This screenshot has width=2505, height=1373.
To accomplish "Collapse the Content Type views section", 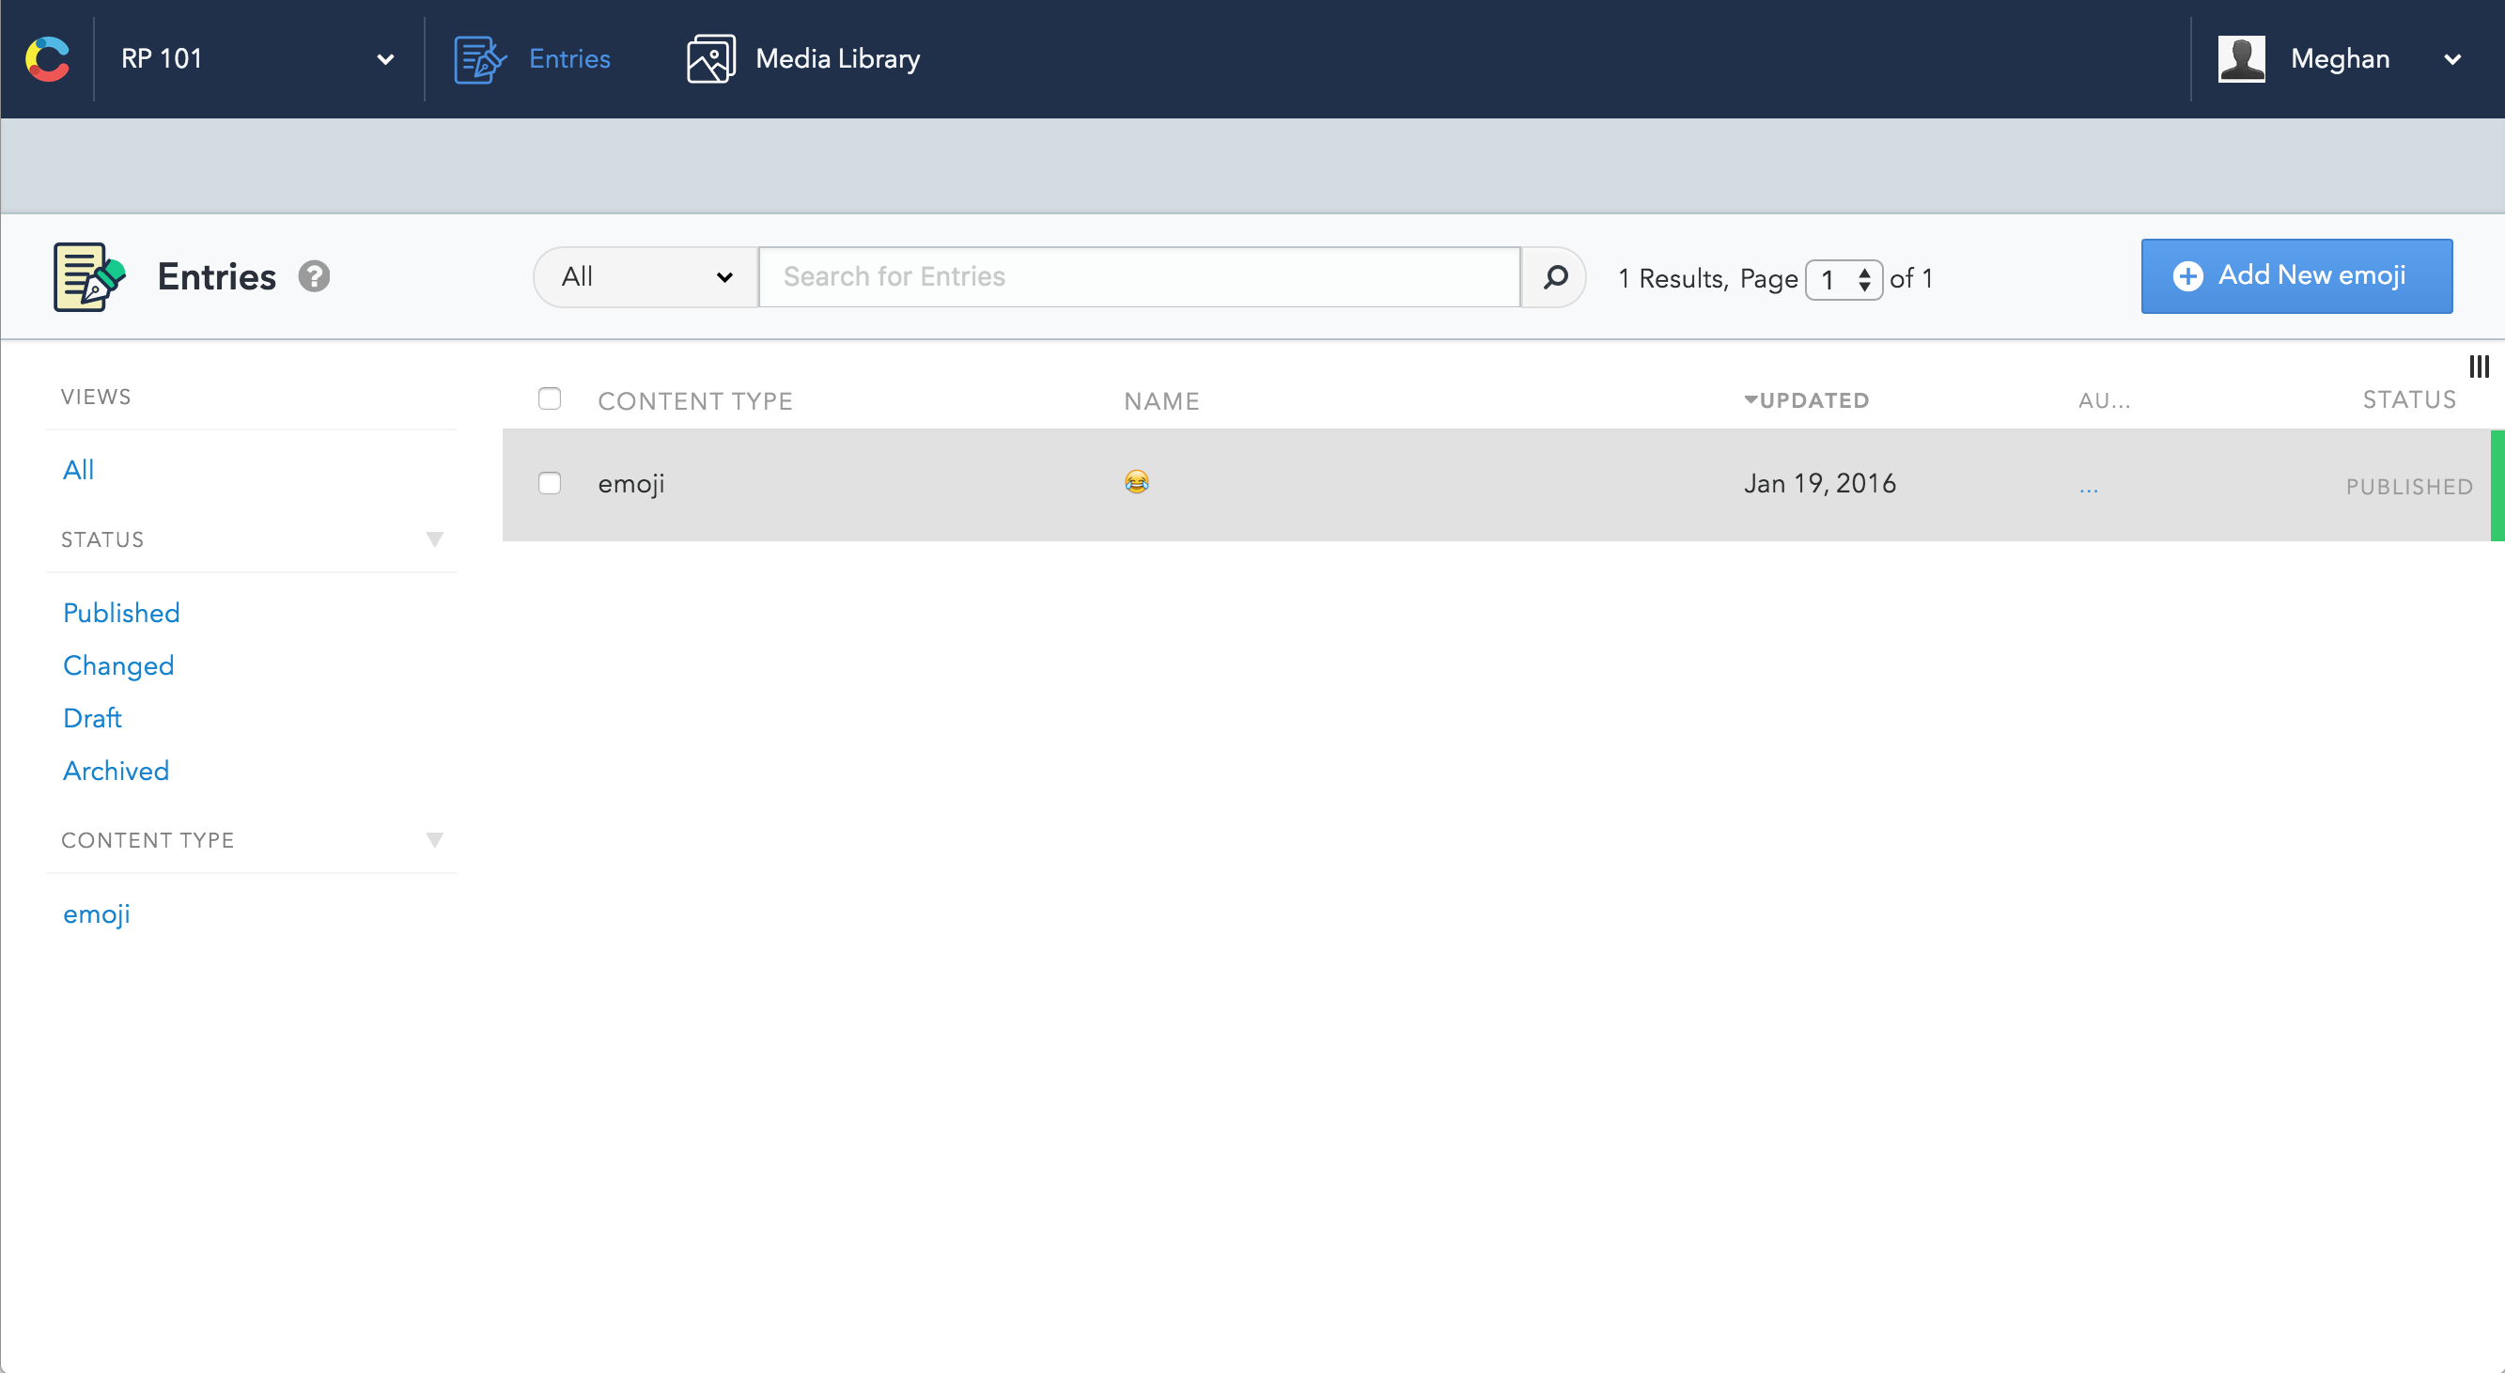I will click(x=435, y=840).
